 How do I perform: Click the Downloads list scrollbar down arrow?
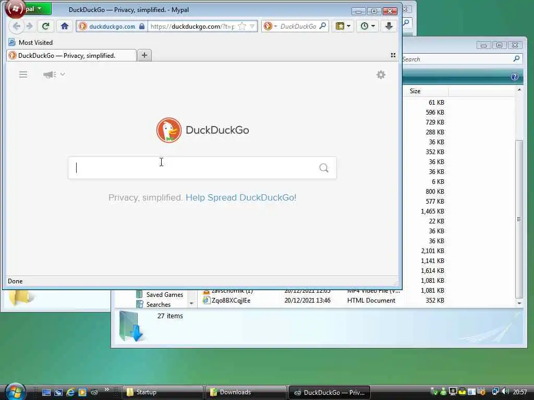coord(519,303)
